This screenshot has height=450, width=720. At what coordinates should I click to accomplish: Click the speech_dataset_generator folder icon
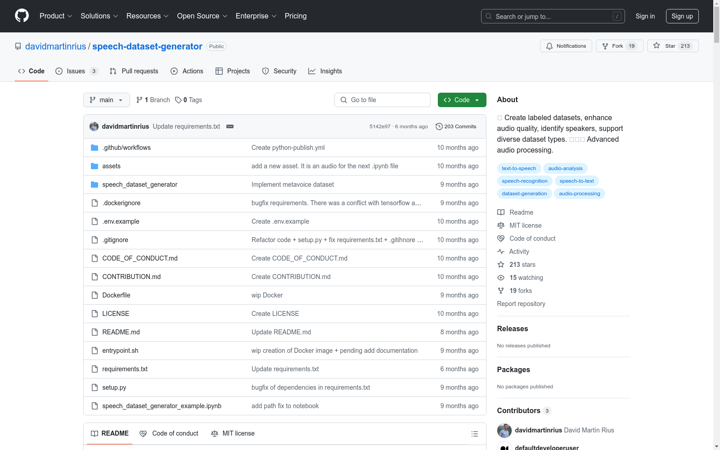click(x=94, y=184)
